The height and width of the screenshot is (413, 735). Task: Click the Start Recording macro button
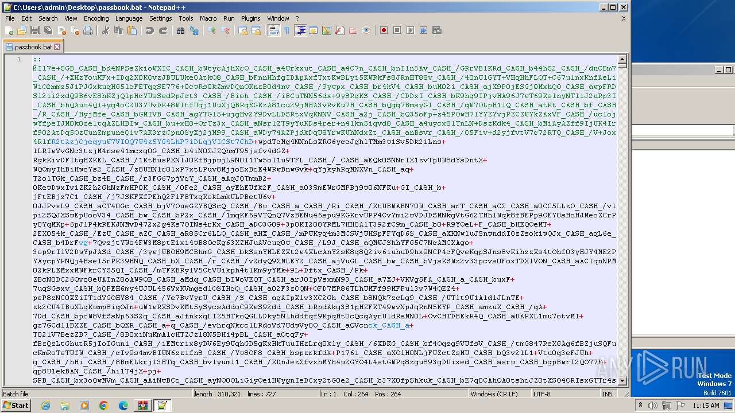click(384, 30)
